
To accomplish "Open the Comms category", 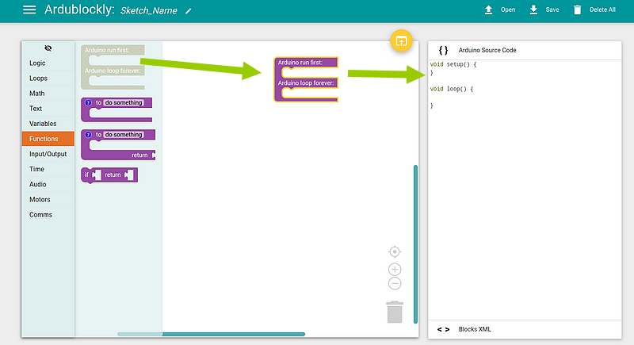I will [48, 215].
